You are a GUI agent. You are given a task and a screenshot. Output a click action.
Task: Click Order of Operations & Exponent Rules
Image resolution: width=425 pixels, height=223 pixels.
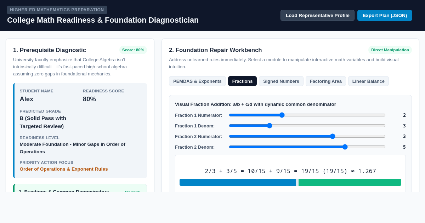(x=64, y=169)
